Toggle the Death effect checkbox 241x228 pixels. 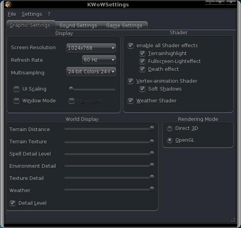[142, 69]
